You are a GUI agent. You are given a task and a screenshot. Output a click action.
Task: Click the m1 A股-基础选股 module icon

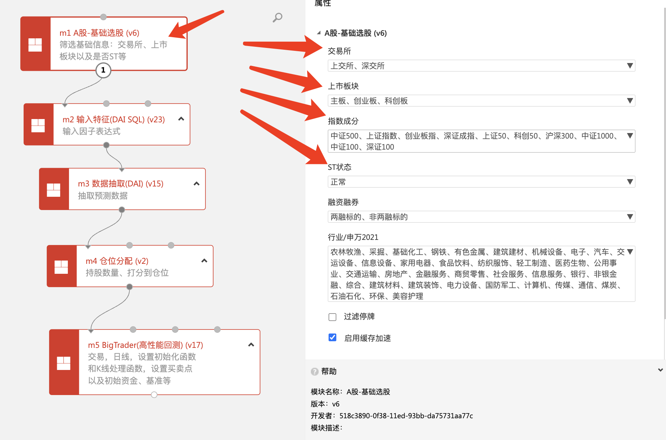click(35, 45)
